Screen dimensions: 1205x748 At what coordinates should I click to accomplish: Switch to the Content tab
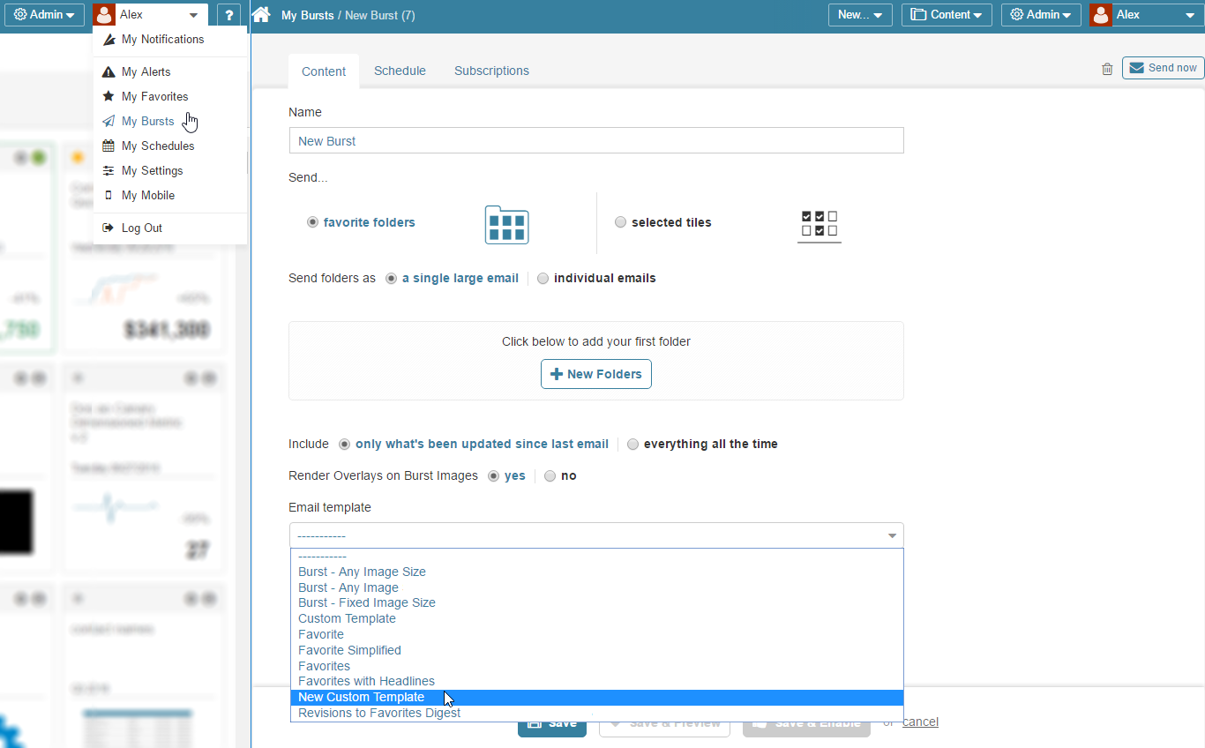point(324,71)
